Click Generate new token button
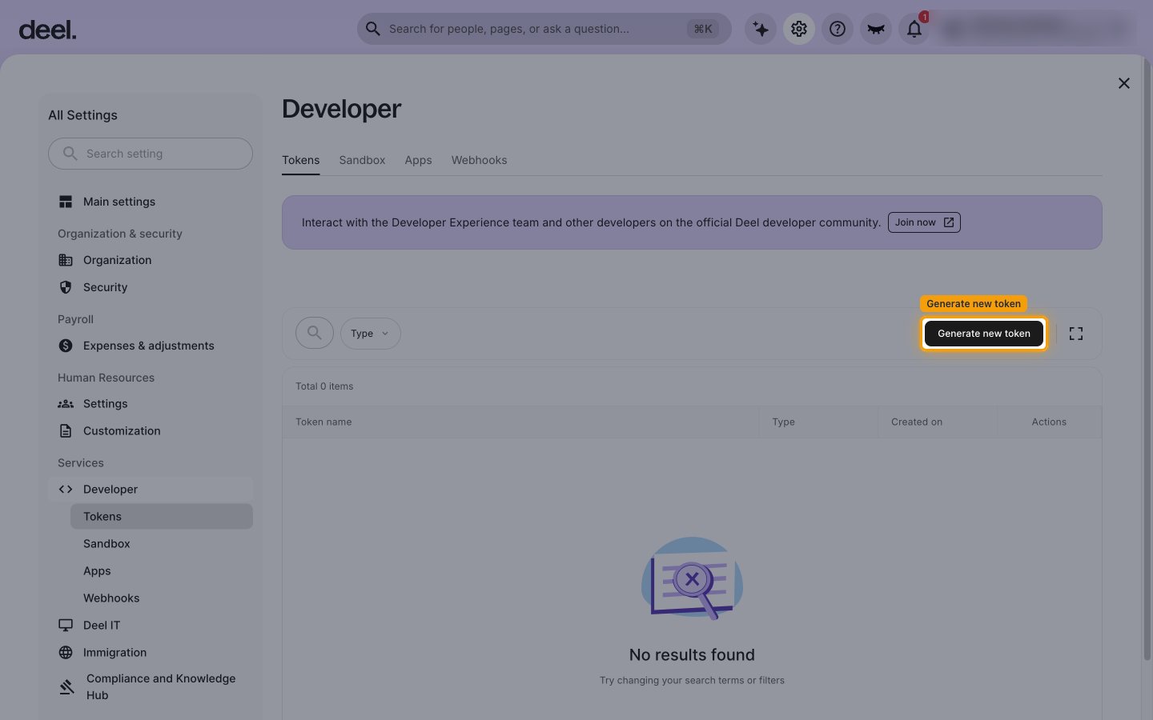 983,334
